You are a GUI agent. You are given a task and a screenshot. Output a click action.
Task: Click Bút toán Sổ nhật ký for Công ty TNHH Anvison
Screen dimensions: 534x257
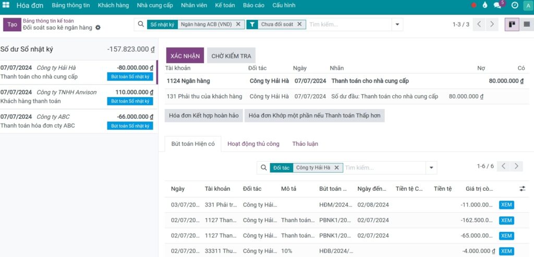tap(130, 101)
